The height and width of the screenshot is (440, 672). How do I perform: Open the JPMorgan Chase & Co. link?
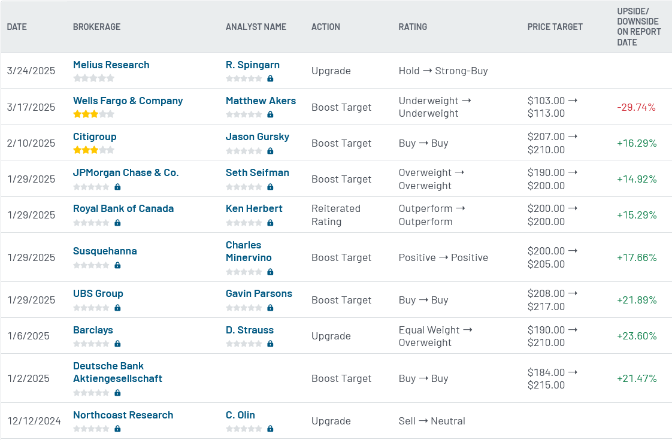click(126, 172)
